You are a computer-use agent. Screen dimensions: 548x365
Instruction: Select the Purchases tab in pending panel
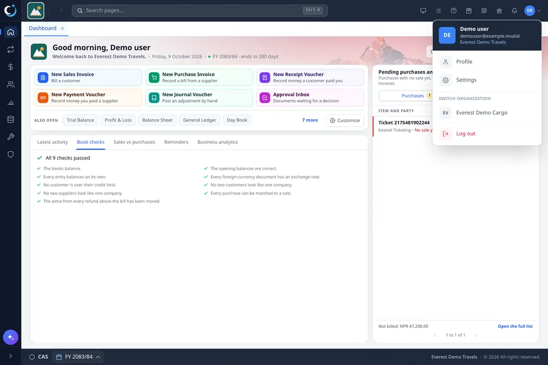pos(412,96)
